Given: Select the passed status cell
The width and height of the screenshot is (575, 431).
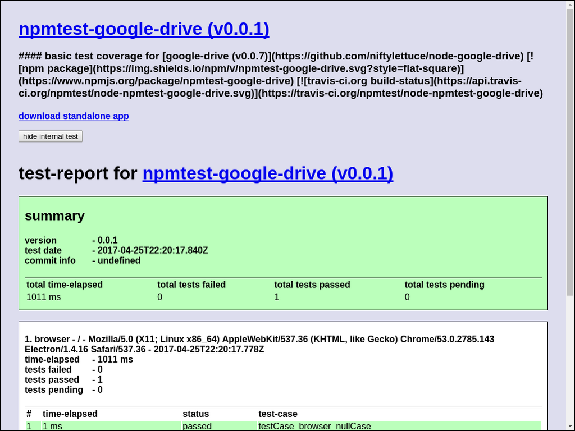Looking at the screenshot, I should pos(197,426).
